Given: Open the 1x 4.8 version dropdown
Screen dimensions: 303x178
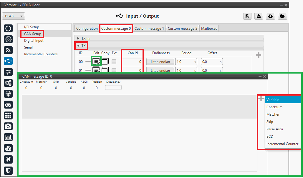Looking at the screenshot, I should pos(14,16).
